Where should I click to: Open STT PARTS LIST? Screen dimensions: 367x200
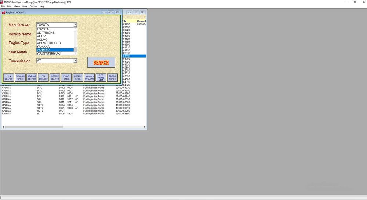point(101,78)
